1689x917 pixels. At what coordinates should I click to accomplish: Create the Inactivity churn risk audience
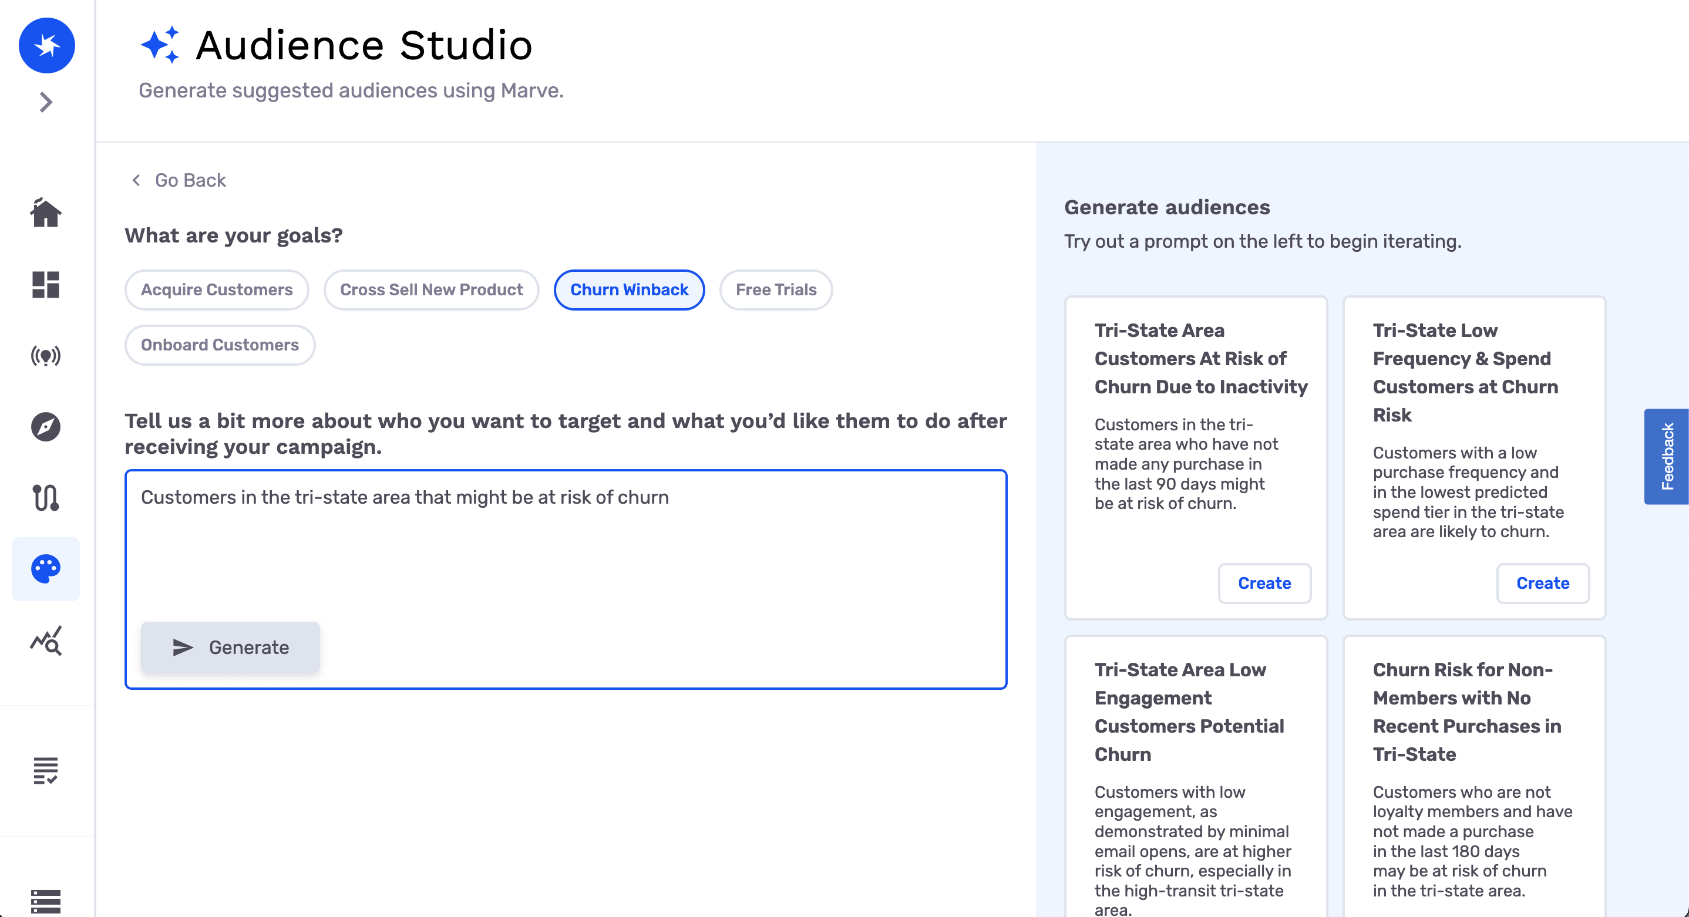point(1263,583)
